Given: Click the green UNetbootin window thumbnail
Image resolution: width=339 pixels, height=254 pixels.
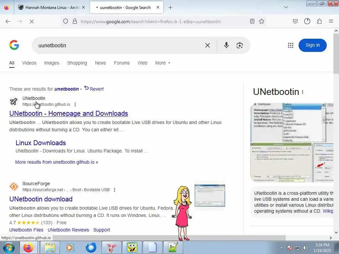Looking at the screenshot, I should 281,162.
